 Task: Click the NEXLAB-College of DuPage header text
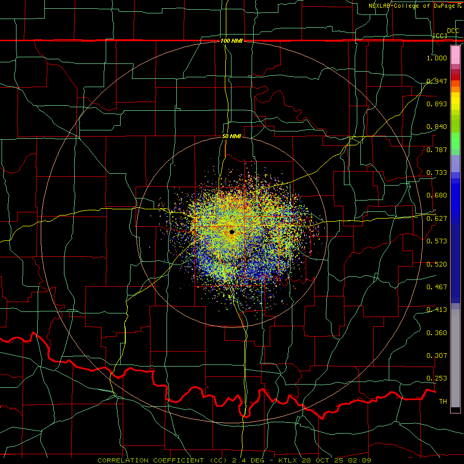415,6
